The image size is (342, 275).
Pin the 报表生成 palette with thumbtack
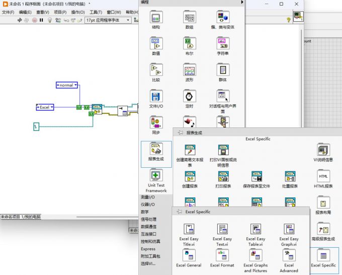pyautogui.click(x=181, y=132)
